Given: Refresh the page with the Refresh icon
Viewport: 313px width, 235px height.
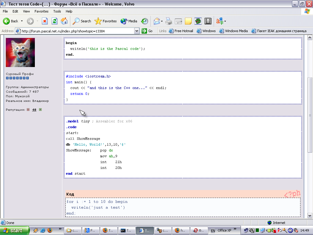Looking at the screenshot, I should coord(54,21).
